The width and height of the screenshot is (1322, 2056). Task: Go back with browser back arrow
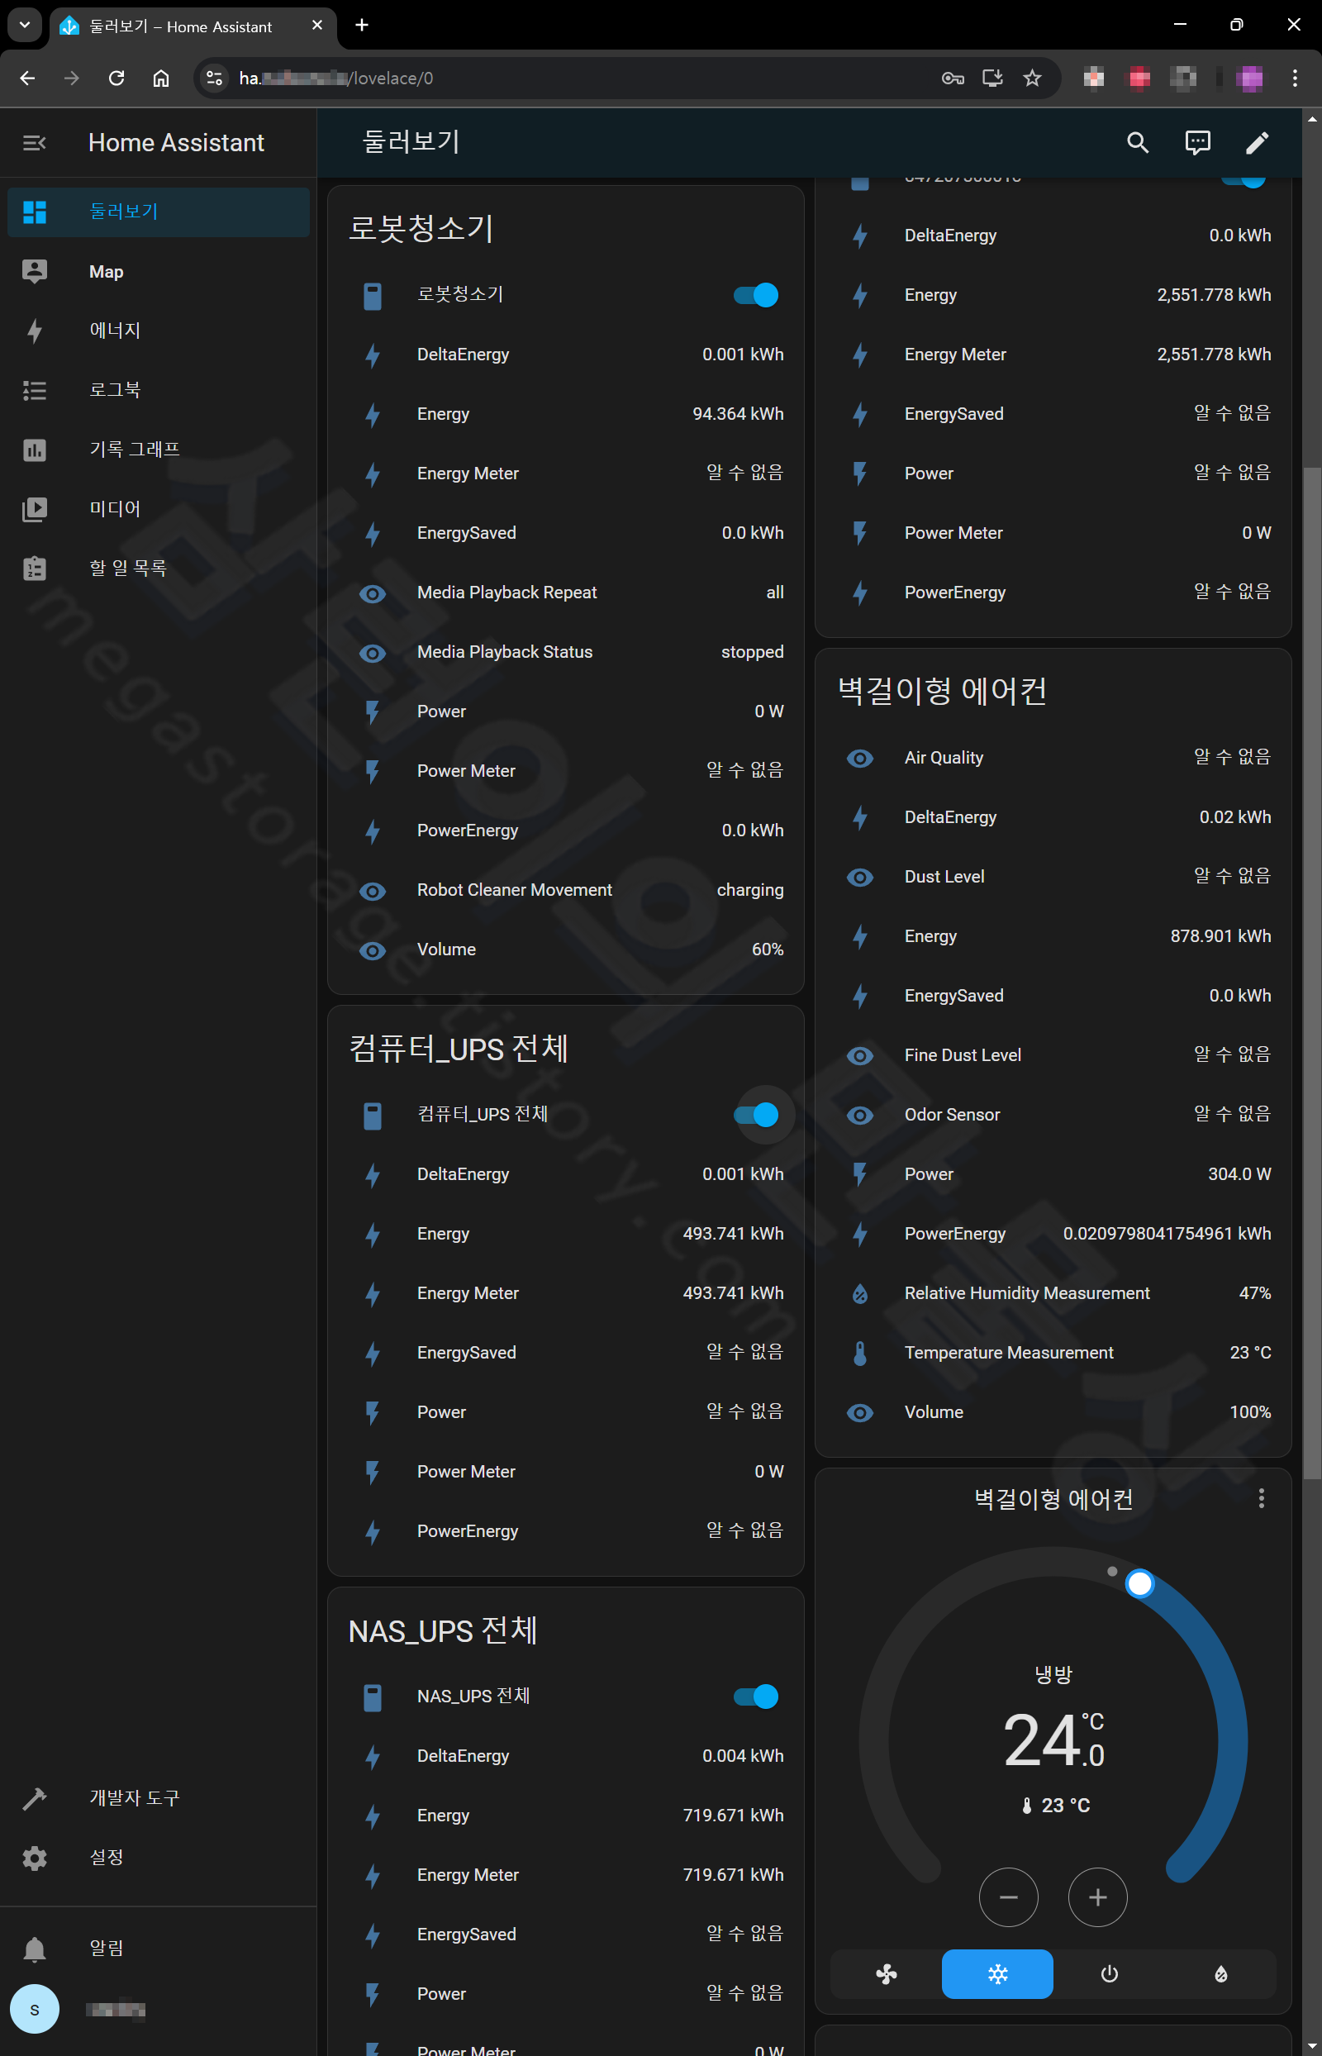coord(27,79)
